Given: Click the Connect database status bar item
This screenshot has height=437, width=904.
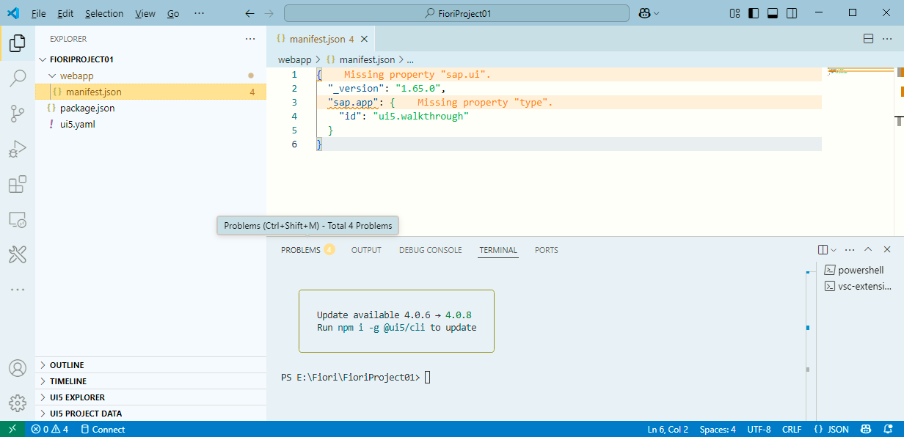Looking at the screenshot, I should click(103, 430).
